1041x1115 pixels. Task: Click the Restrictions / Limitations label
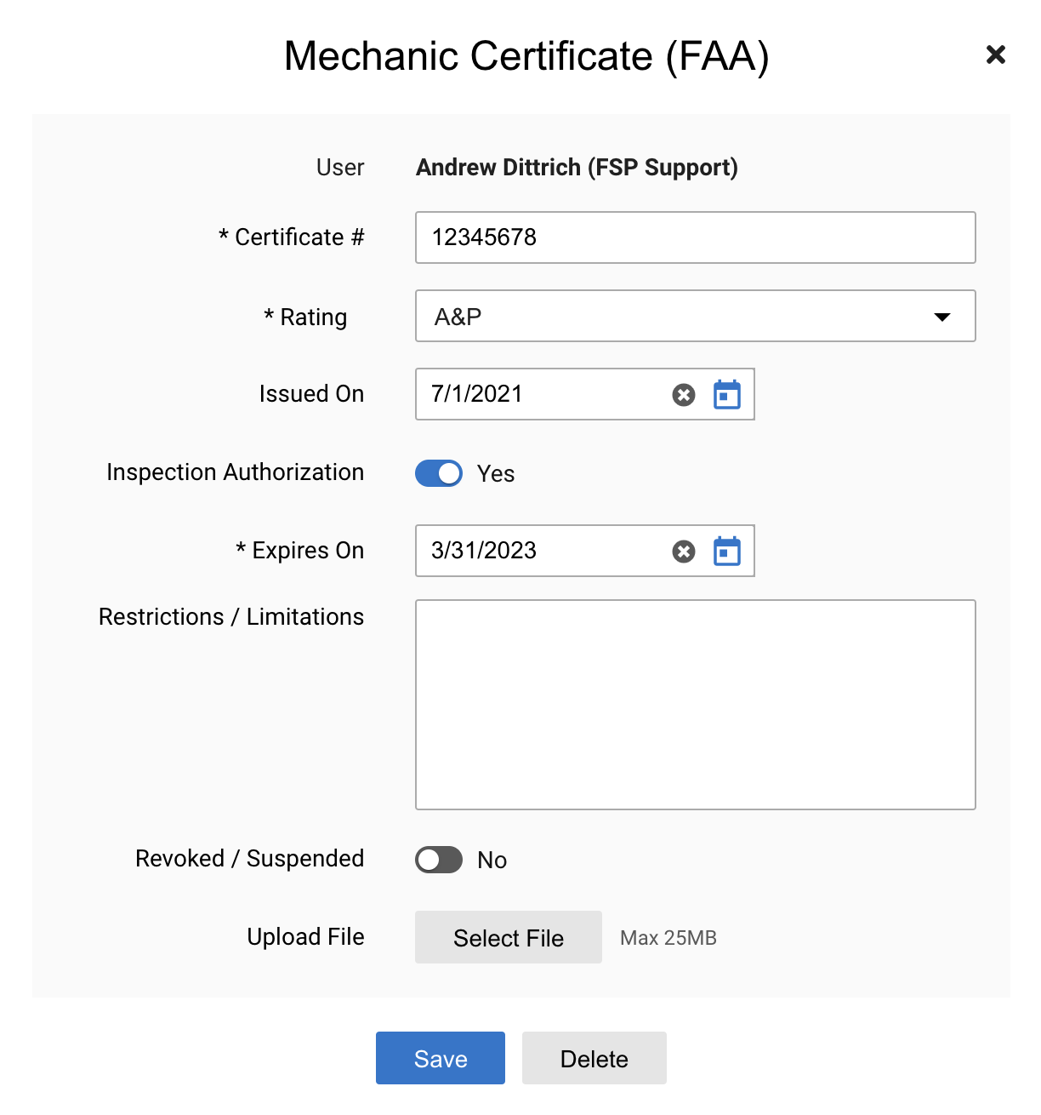(x=231, y=617)
